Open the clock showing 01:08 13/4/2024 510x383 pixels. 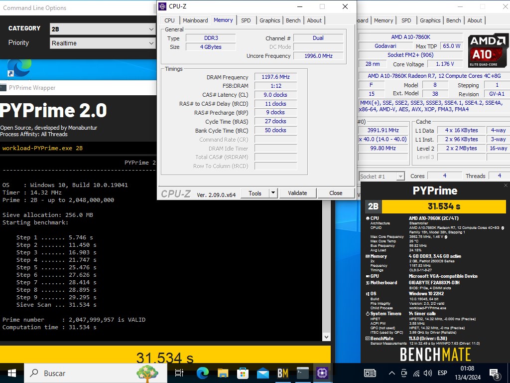point(467,373)
